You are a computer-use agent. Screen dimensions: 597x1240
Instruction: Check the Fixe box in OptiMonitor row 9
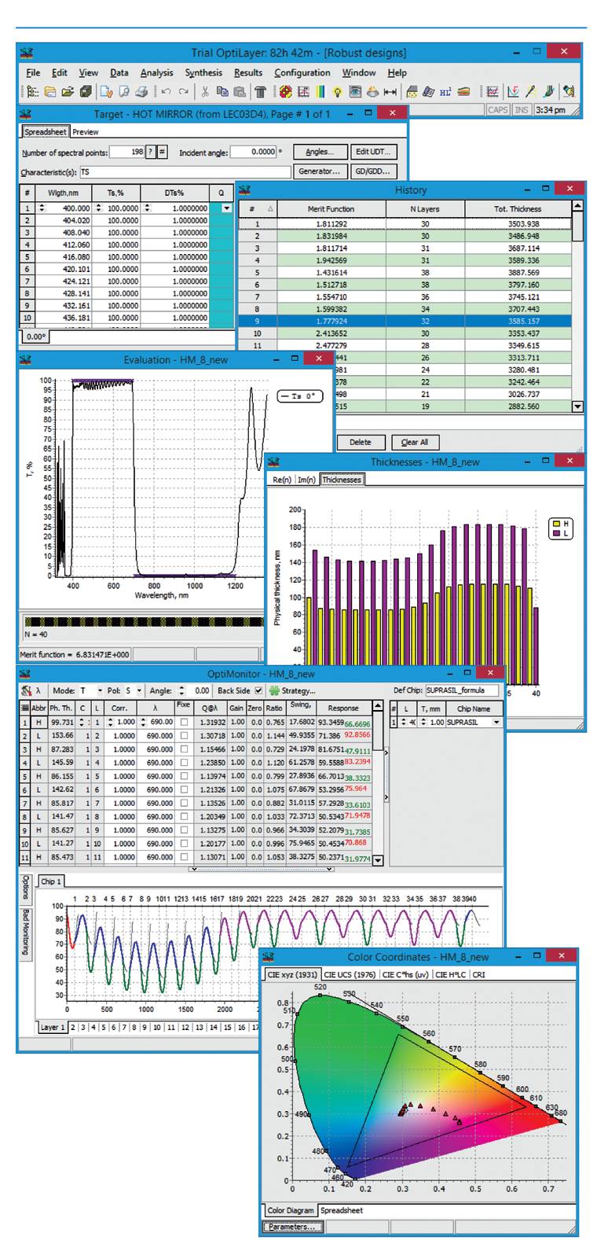tap(185, 830)
